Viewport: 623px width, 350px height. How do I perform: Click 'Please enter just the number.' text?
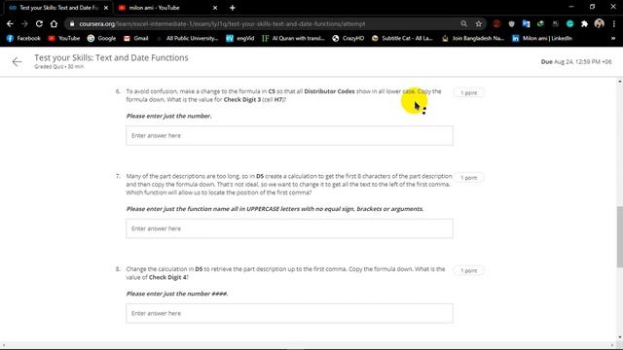coord(168,116)
